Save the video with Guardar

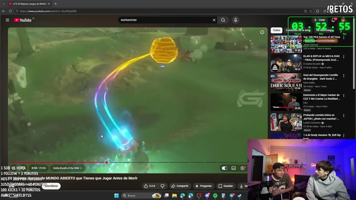pos(226,186)
